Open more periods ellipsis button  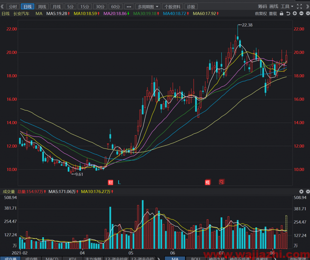coord(129,7)
